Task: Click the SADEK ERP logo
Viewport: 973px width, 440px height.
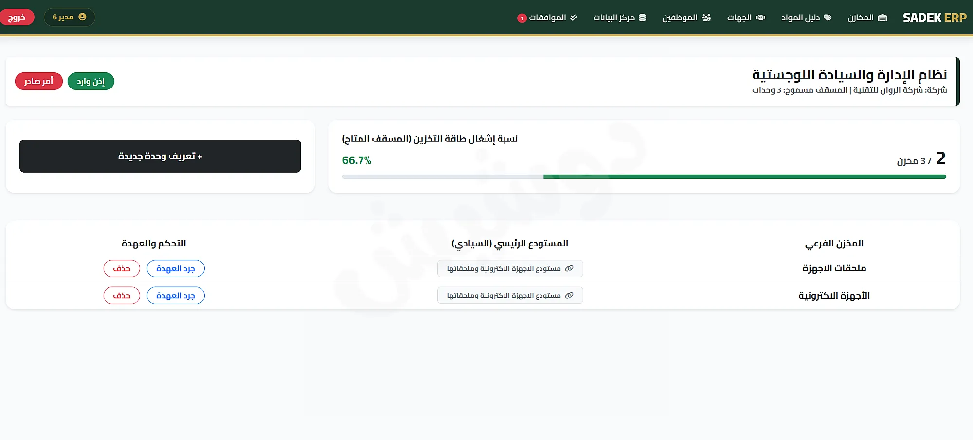Action: [935, 18]
